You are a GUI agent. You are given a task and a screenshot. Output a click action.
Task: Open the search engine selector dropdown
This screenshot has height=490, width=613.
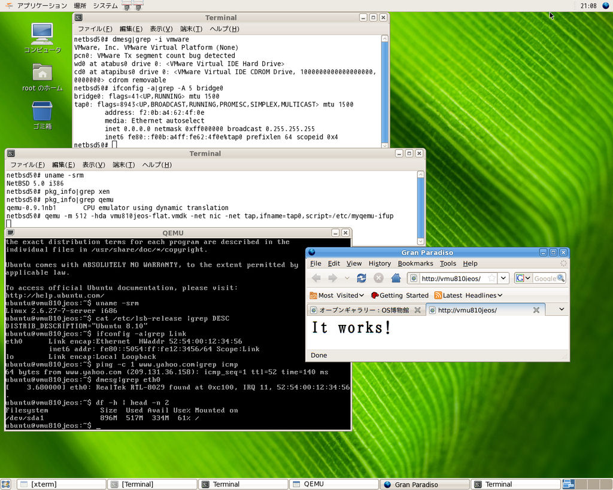coord(523,278)
